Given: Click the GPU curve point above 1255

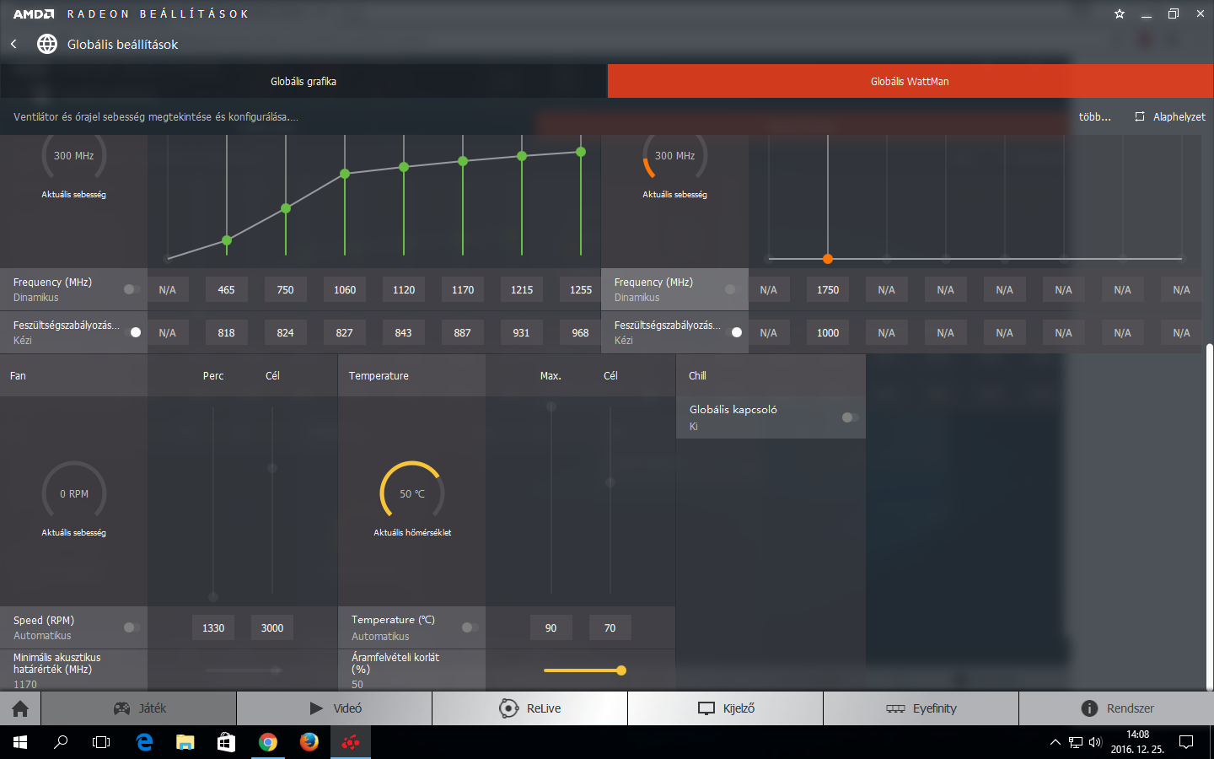Looking at the screenshot, I should click(x=581, y=152).
